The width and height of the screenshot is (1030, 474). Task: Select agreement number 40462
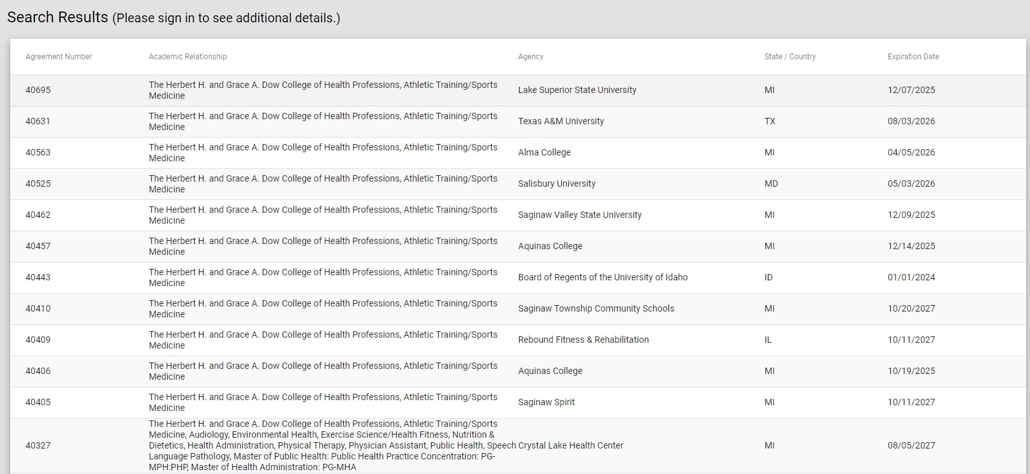pos(38,215)
